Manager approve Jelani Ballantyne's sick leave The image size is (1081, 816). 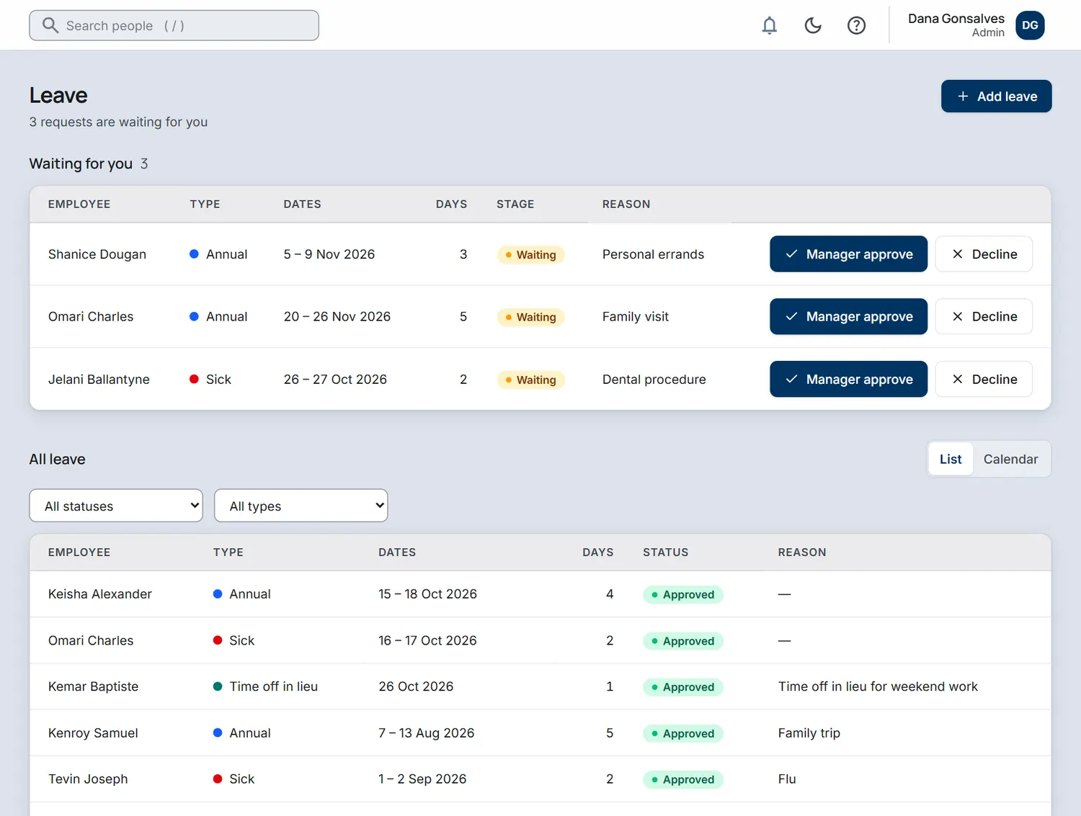[x=848, y=379]
